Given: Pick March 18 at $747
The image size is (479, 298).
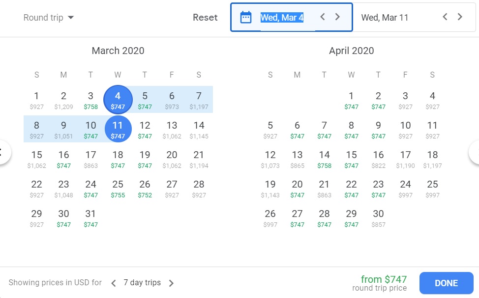Looking at the screenshot, I should tap(118, 159).
